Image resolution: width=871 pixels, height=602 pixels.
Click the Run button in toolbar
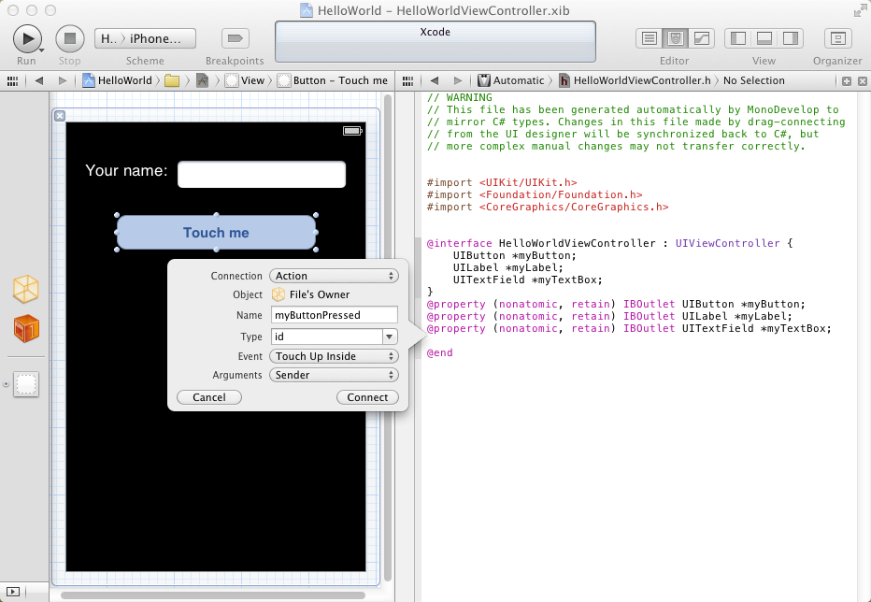pos(26,38)
